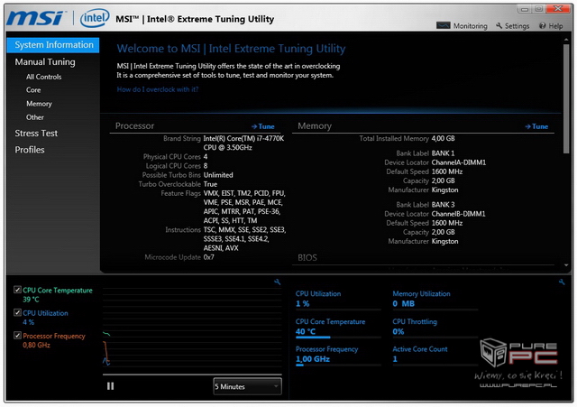Click the Intel logo in title bar
This screenshot has height=407, width=577.
(95, 18)
